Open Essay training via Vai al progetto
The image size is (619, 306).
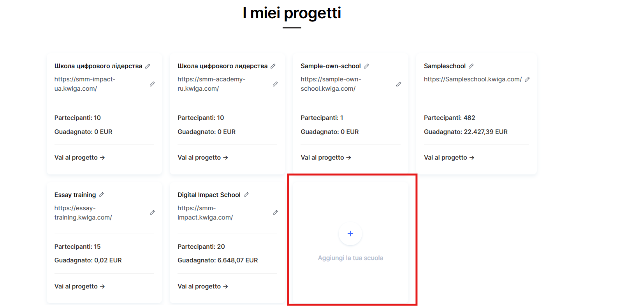pos(79,287)
